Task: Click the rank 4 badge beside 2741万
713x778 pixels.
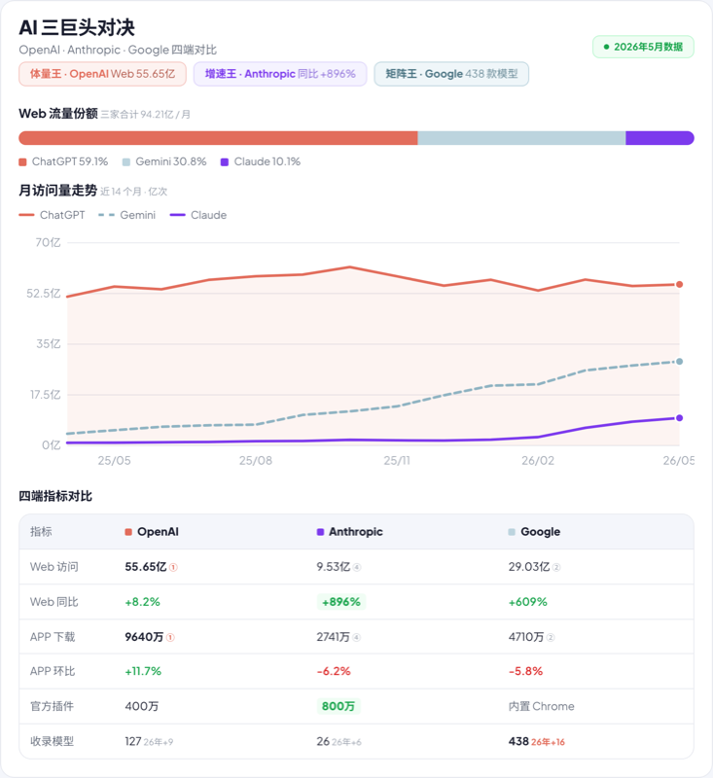Action: [356, 637]
